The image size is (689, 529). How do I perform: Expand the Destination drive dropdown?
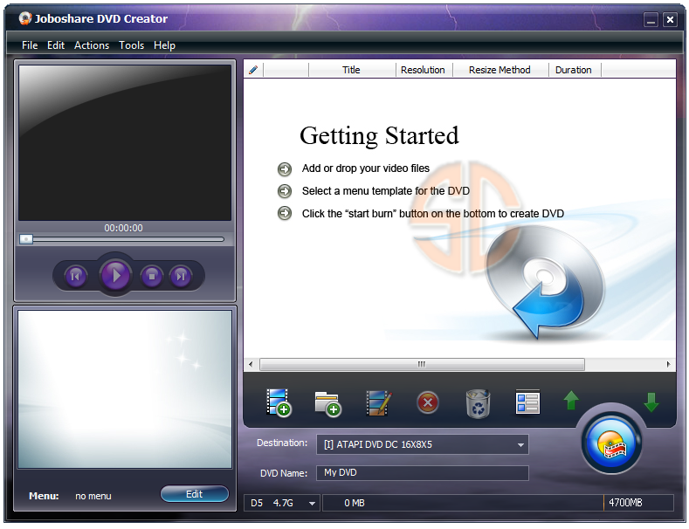(x=520, y=444)
